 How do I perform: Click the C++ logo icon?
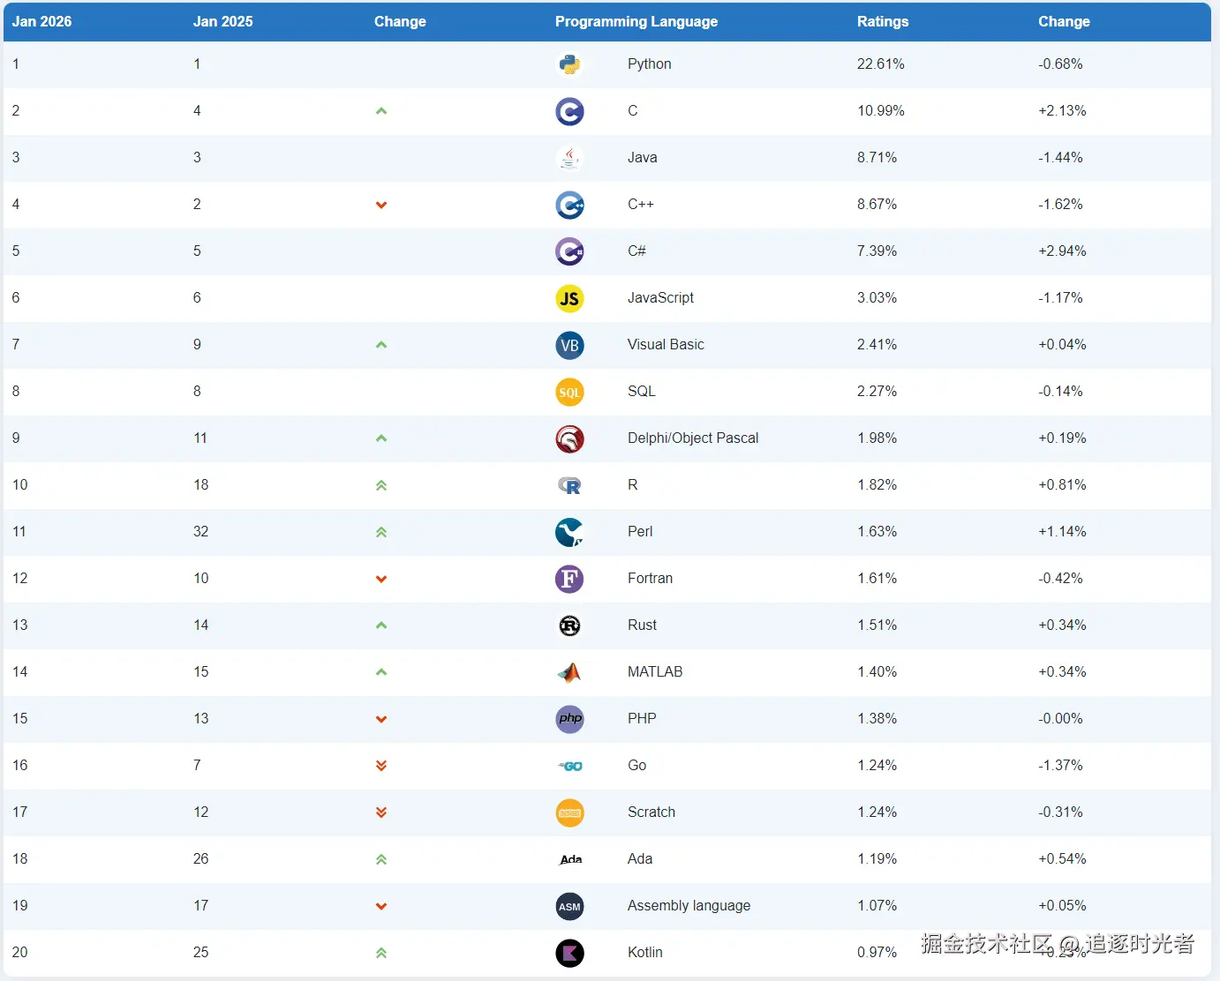[x=569, y=205]
